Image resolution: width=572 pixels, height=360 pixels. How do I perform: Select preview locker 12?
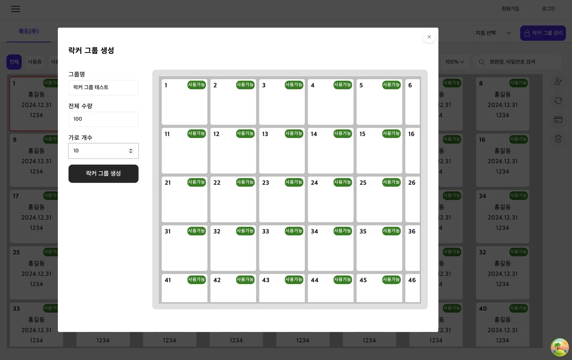tap(233, 151)
